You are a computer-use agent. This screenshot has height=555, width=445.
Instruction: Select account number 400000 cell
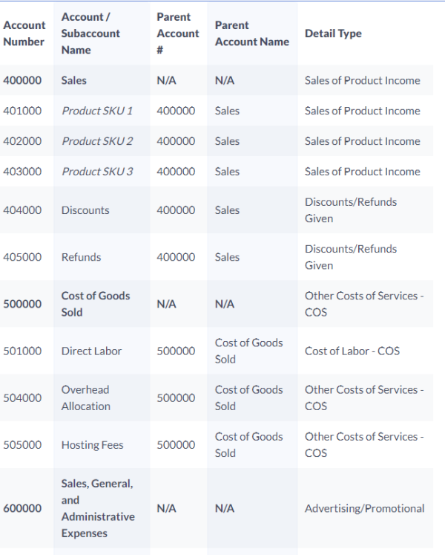click(22, 80)
